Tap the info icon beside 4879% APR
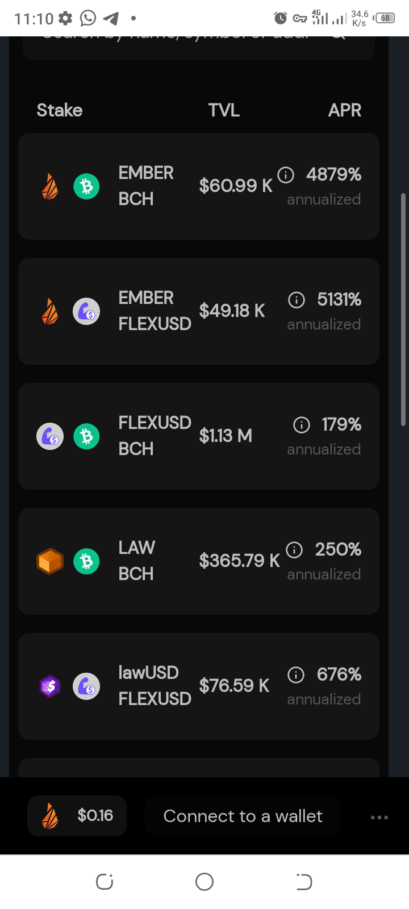Viewport: 409px width, 909px height. click(x=286, y=174)
